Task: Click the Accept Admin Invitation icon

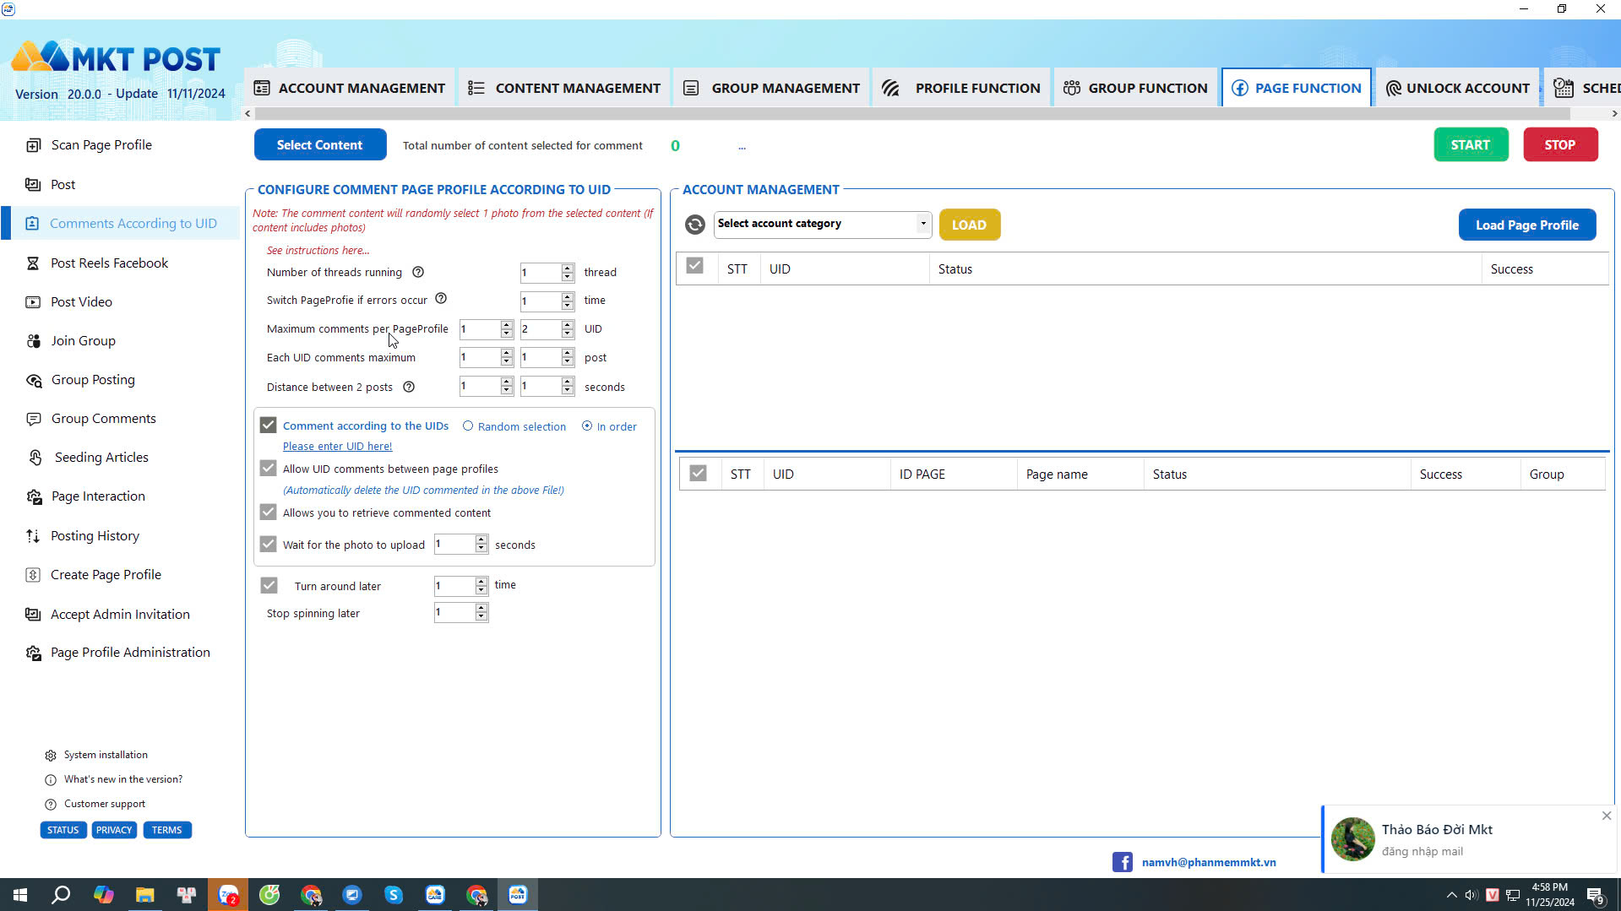Action: coord(33,615)
